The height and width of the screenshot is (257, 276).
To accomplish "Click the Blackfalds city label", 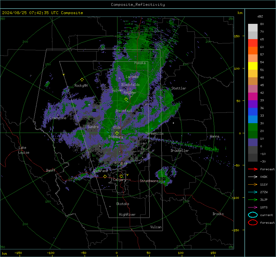I will tap(130, 85).
